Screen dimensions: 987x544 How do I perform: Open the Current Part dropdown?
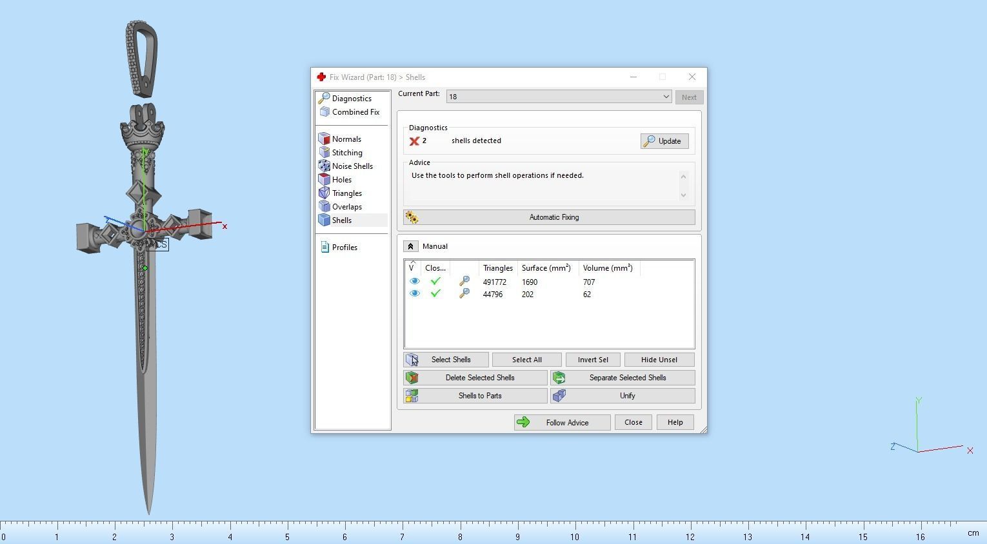pos(559,97)
